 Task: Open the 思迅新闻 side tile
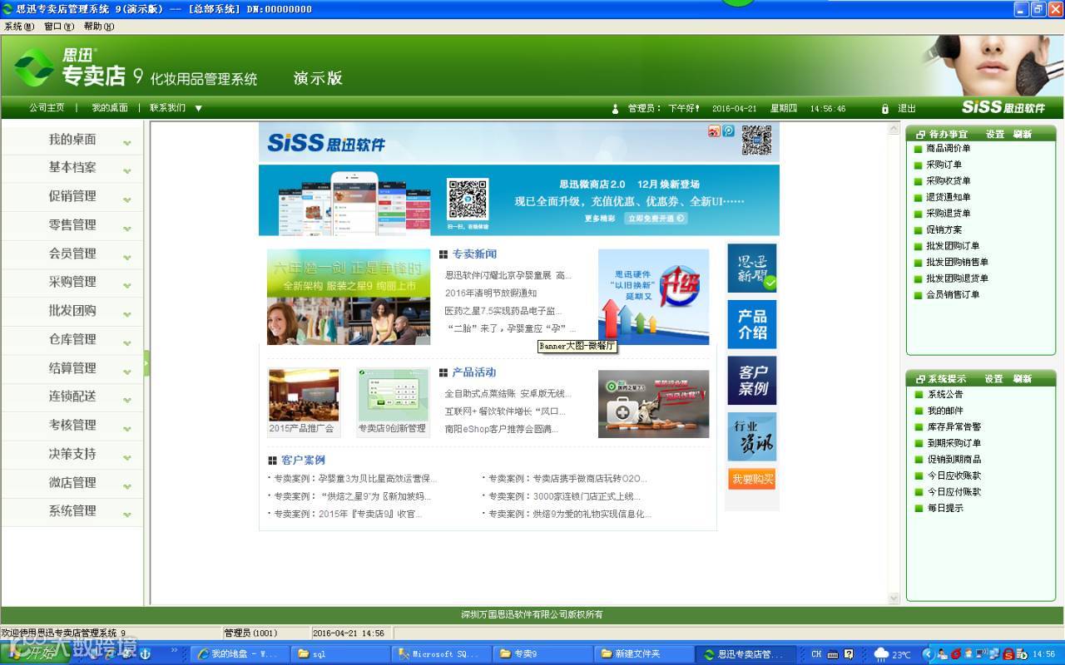[x=752, y=268]
